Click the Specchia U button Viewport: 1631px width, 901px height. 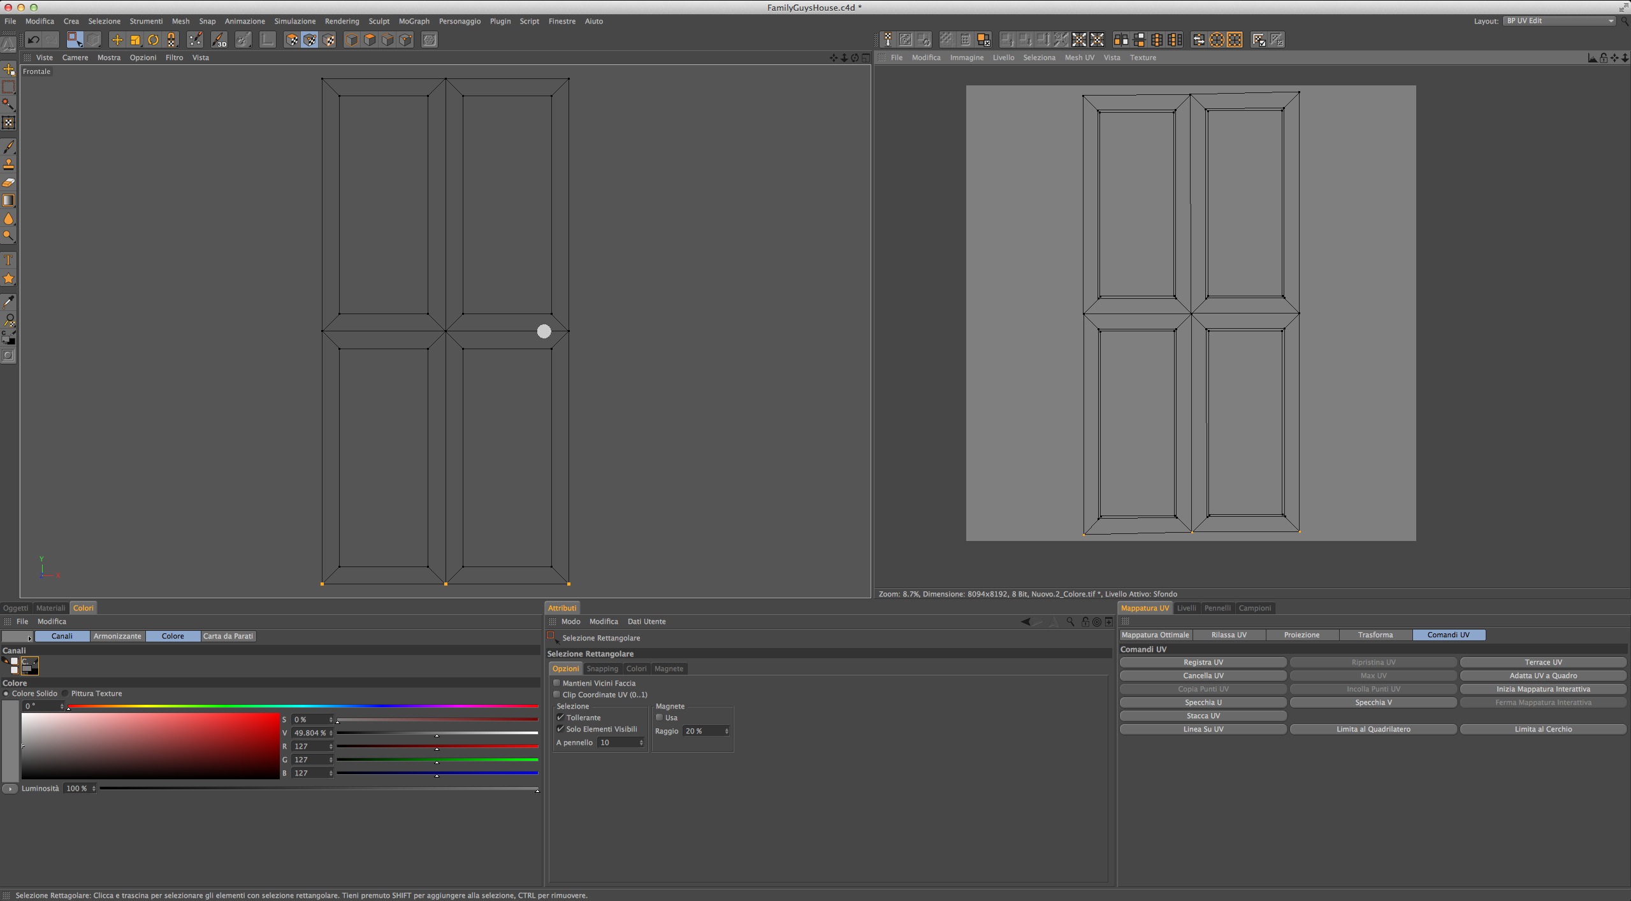(1203, 702)
